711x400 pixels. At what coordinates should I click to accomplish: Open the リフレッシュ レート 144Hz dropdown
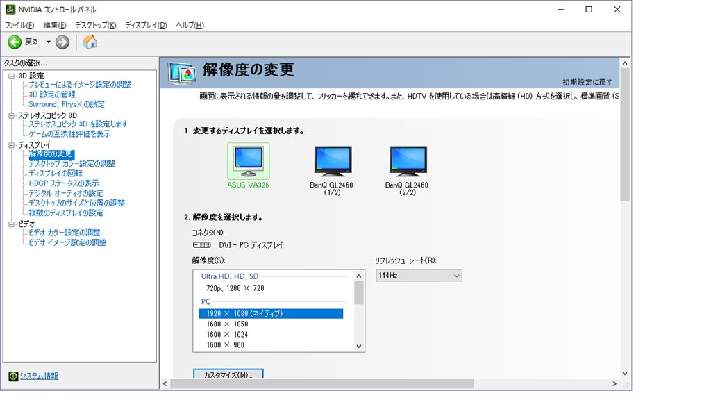tap(419, 275)
